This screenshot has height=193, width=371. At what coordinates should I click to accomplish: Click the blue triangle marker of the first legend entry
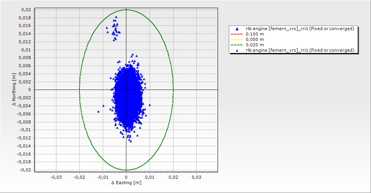[237, 29]
